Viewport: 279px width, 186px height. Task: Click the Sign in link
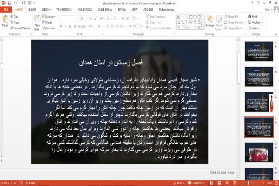click(269, 9)
